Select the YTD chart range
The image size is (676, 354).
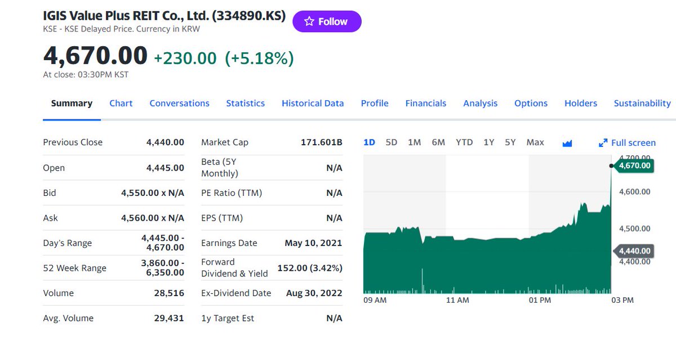(464, 142)
